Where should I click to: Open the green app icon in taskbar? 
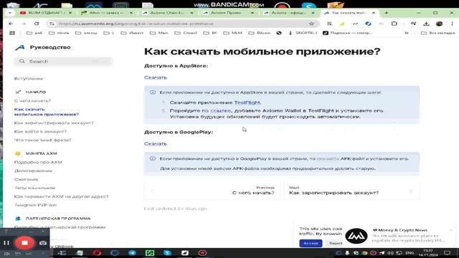[150, 253]
